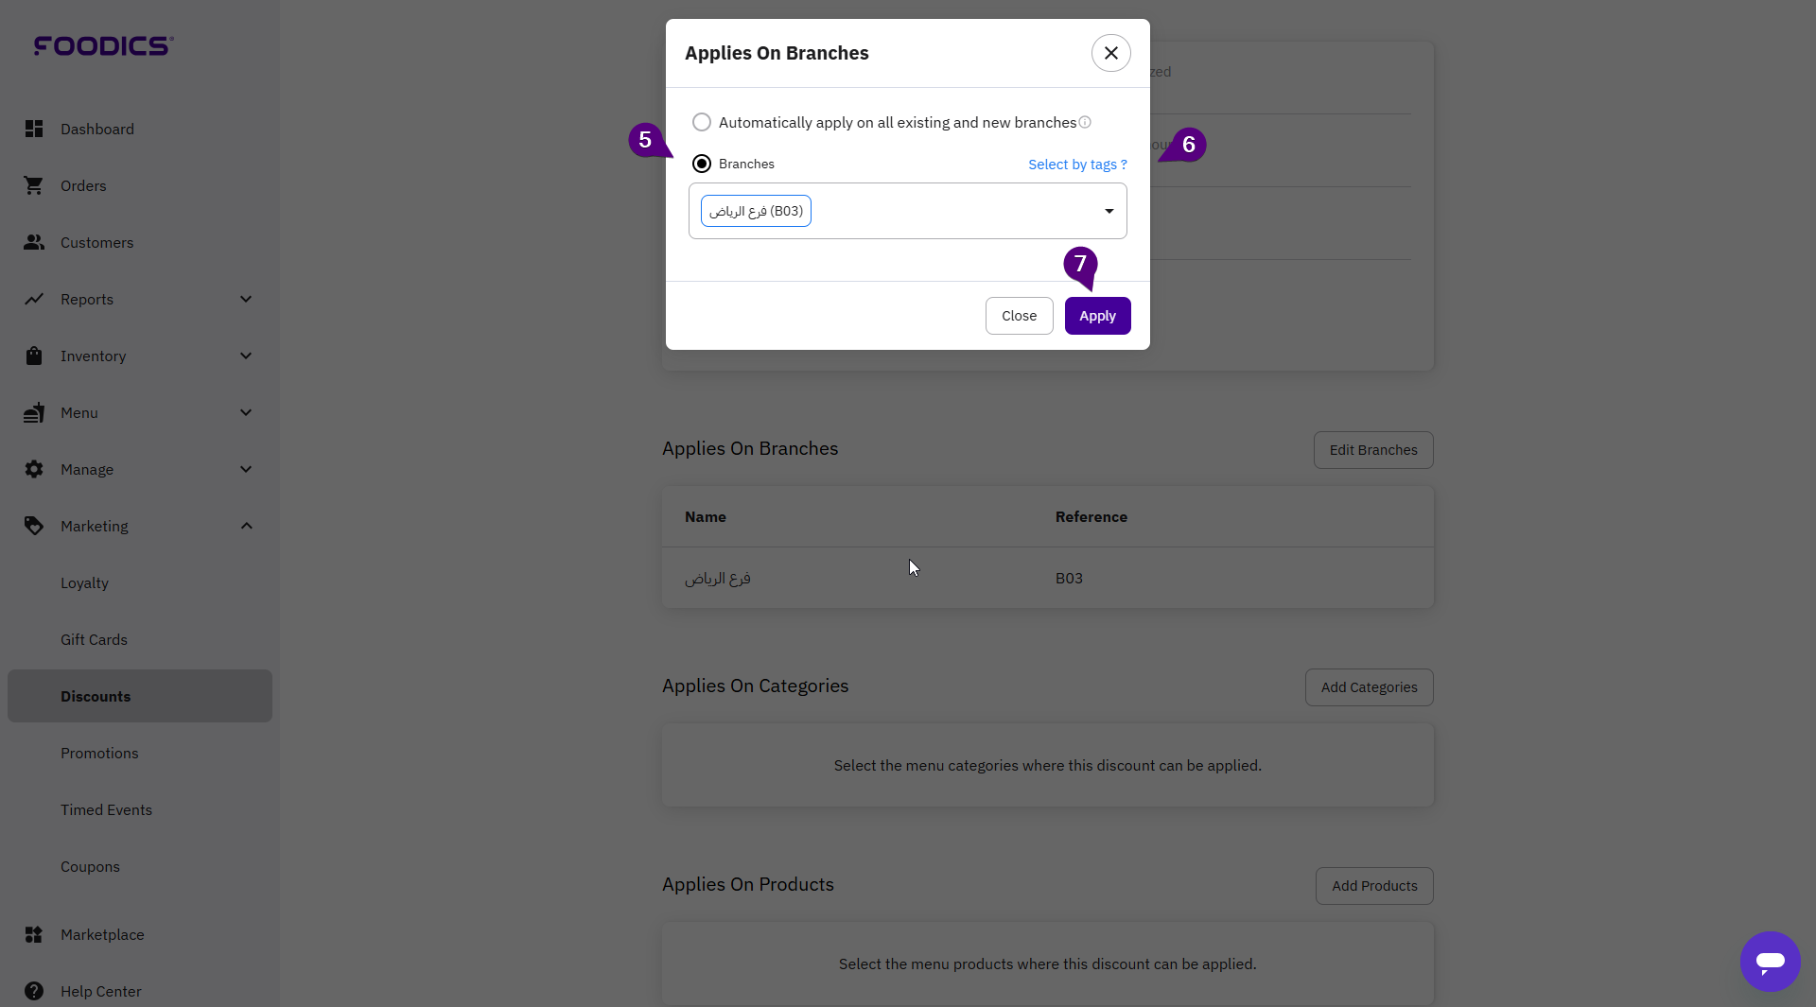1816x1007 pixels.
Task: Select the Branches radio button
Action: (702, 164)
